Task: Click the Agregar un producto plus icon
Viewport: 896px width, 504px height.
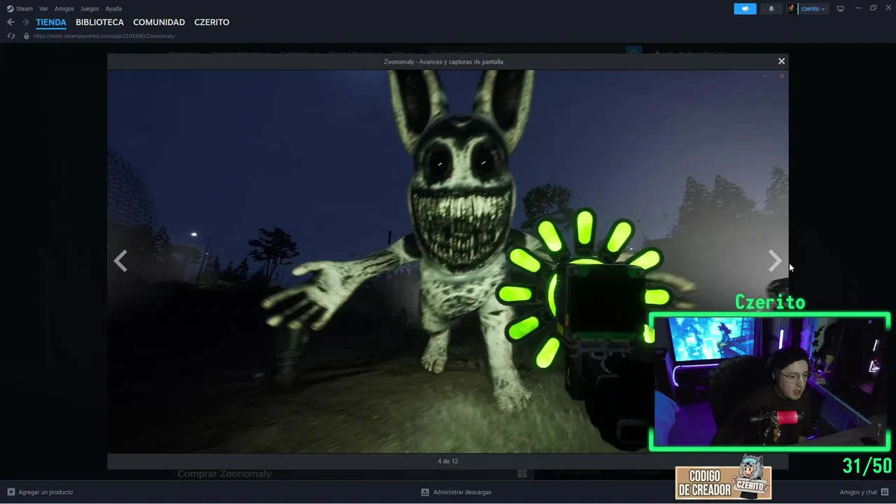Action: 11,492
